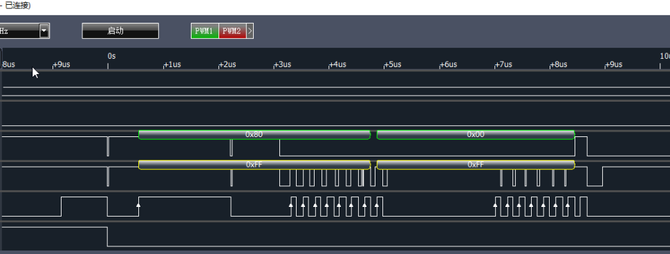Select the PWM2 red tab
The image size is (670, 254).
pyautogui.click(x=232, y=30)
